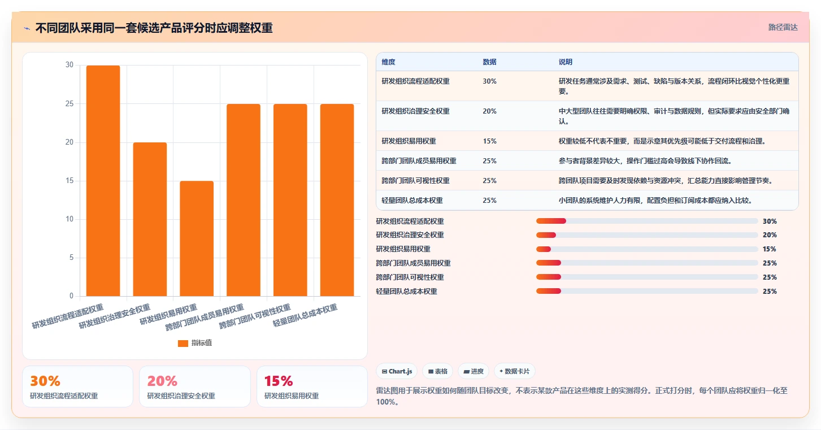Select the 研发组织流程适配权重 table row name
The width and height of the screenshot is (821, 430).
tap(416, 81)
